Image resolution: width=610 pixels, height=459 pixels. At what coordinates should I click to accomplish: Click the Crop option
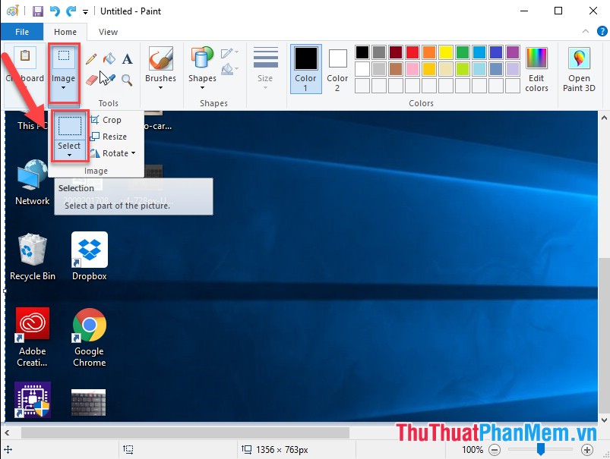[109, 120]
